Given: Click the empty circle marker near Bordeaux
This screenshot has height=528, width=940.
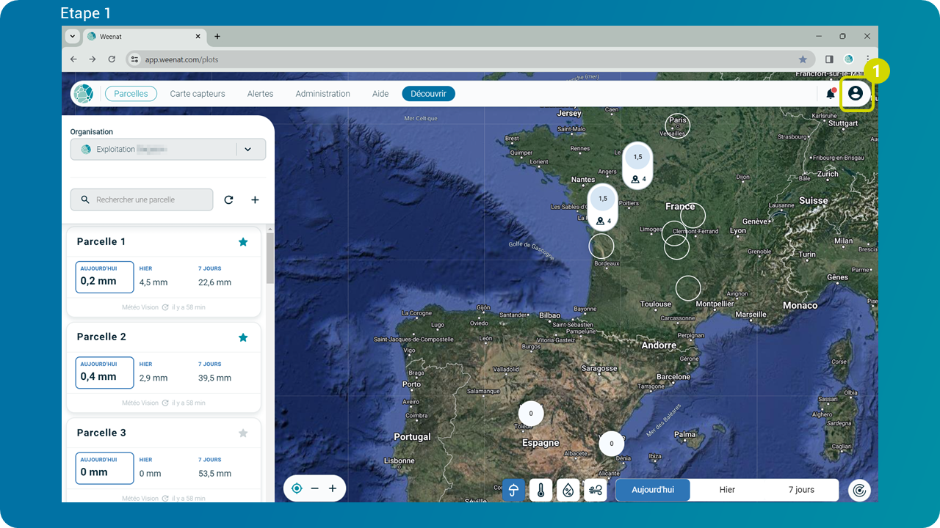Looking at the screenshot, I should [x=601, y=246].
